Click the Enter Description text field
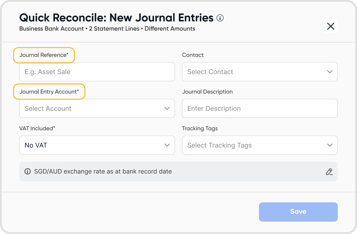This screenshot has height=234, width=357. 260,108
